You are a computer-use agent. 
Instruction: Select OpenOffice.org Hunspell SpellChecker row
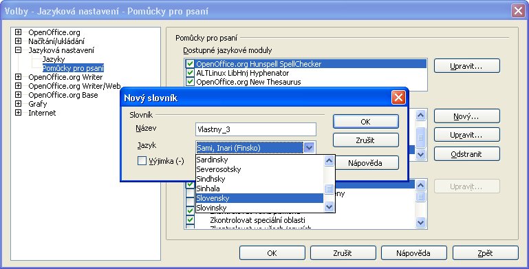(305, 64)
